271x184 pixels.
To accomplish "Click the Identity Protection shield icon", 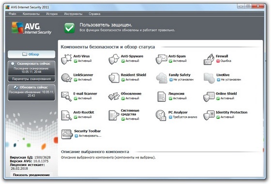I will click(209, 115).
